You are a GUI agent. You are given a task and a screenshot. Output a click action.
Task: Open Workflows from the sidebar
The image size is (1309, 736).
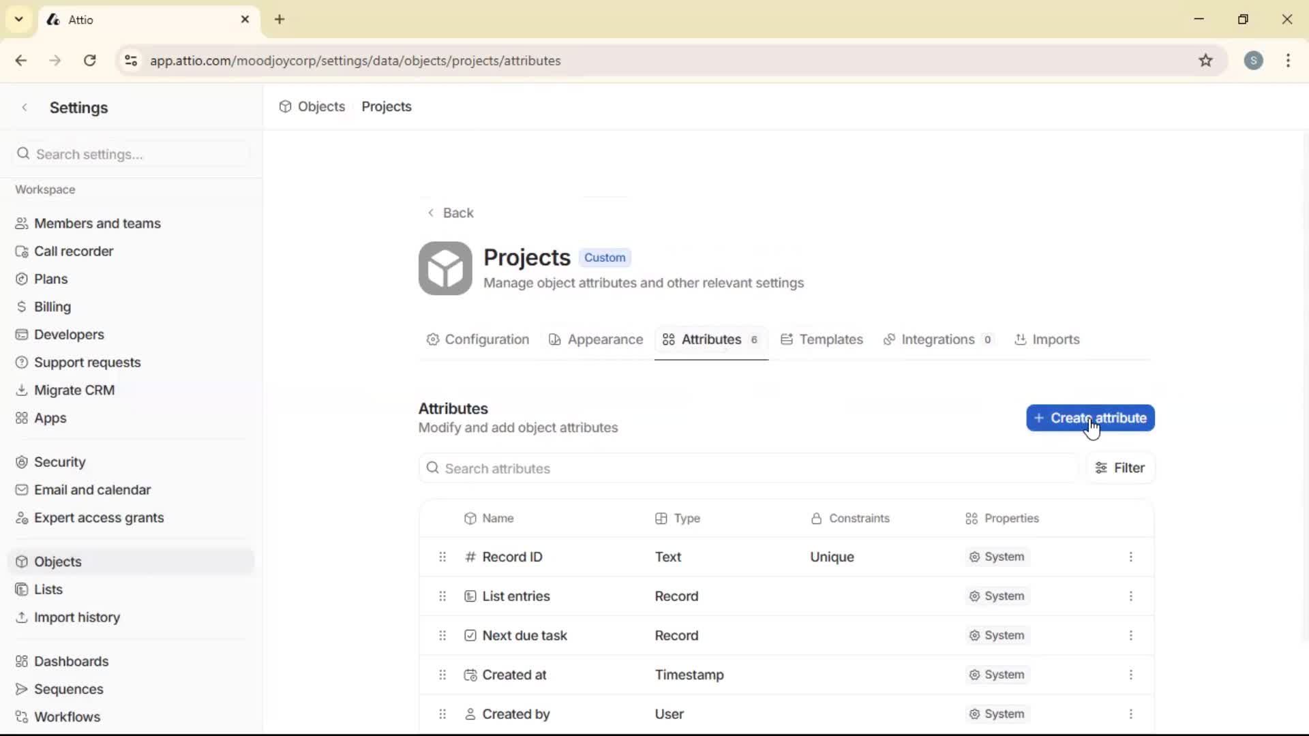pyautogui.click(x=67, y=716)
